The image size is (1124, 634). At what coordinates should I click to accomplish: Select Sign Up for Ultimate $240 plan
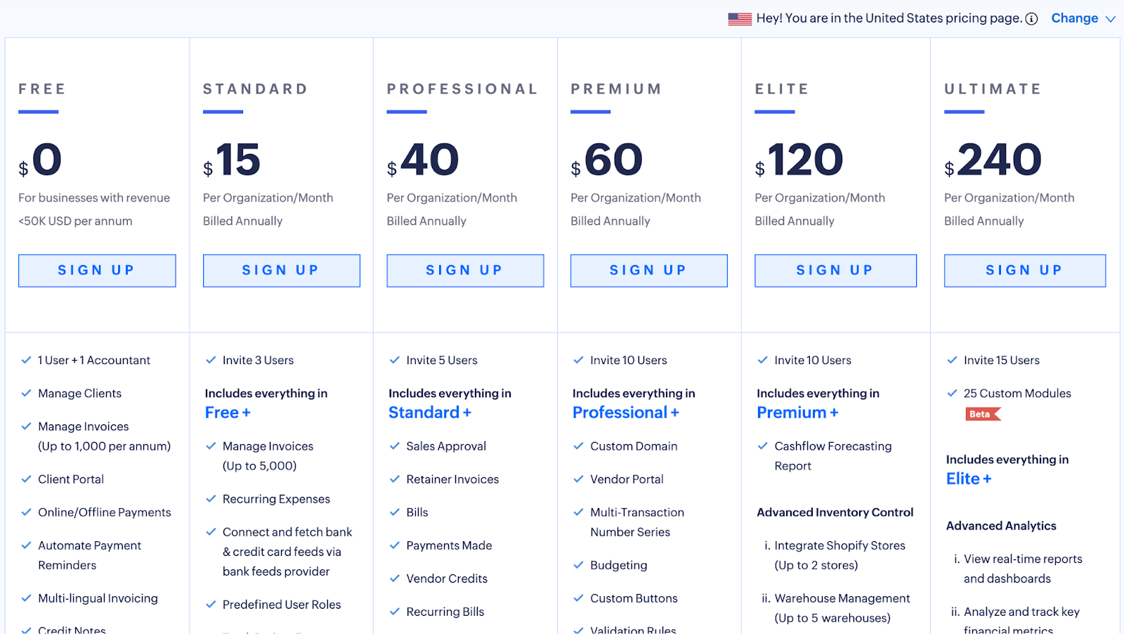[x=1024, y=271]
